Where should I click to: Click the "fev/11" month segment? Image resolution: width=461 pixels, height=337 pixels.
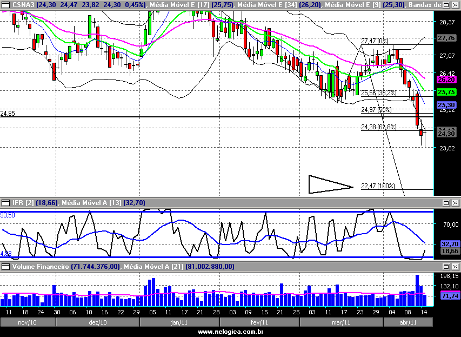(259, 322)
